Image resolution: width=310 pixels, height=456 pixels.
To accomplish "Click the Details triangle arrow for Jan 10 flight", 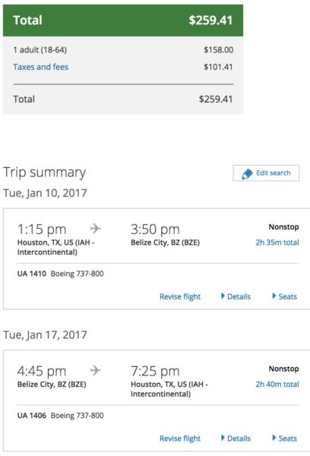I will point(223,296).
